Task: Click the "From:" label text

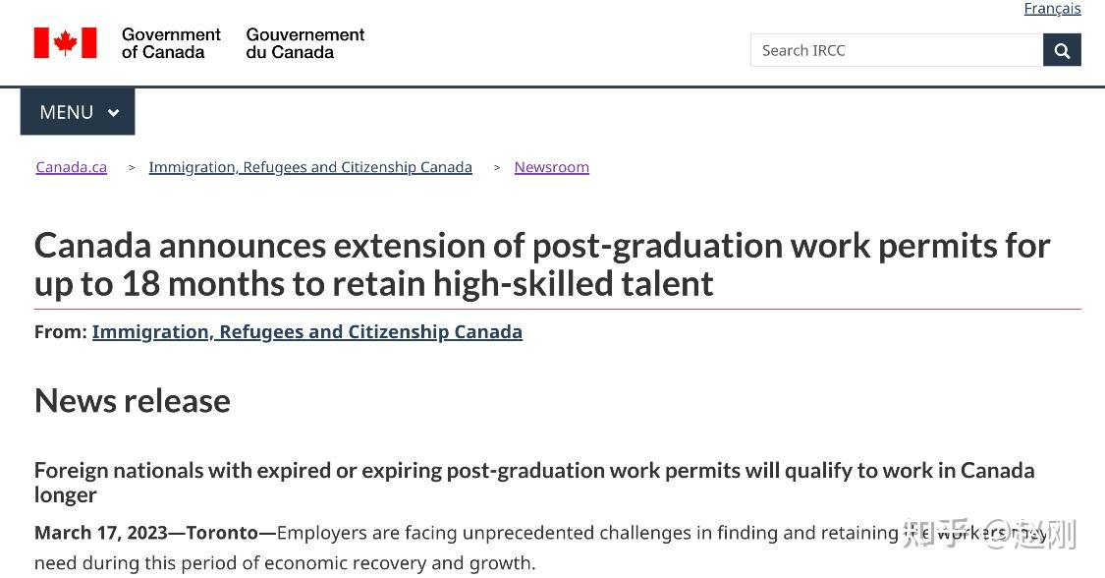Action: click(61, 332)
